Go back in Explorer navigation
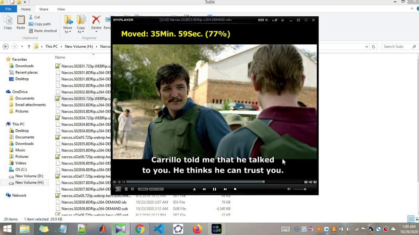Image resolution: width=419 pixels, height=235 pixels. pos(6,47)
